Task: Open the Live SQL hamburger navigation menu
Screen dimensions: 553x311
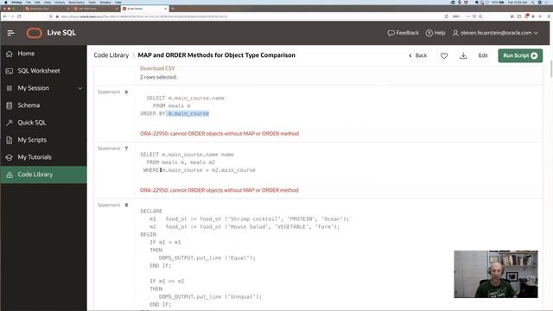Action: [x=10, y=33]
